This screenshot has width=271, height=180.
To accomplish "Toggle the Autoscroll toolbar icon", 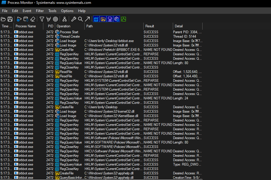I will [x=26, y=19].
